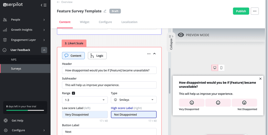The height and width of the screenshot is (135, 268).
Task: Open Surveys in the sidebar
Action: pyautogui.click(x=25, y=69)
